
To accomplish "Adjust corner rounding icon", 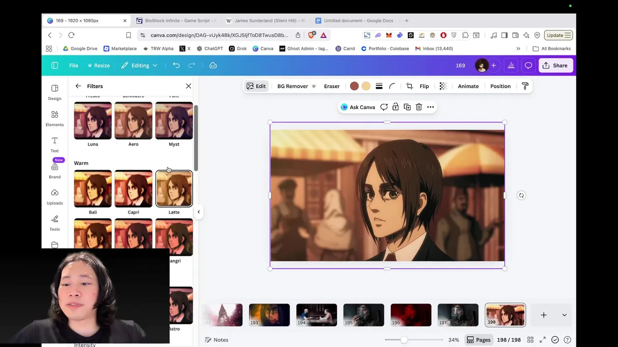I will point(392,86).
